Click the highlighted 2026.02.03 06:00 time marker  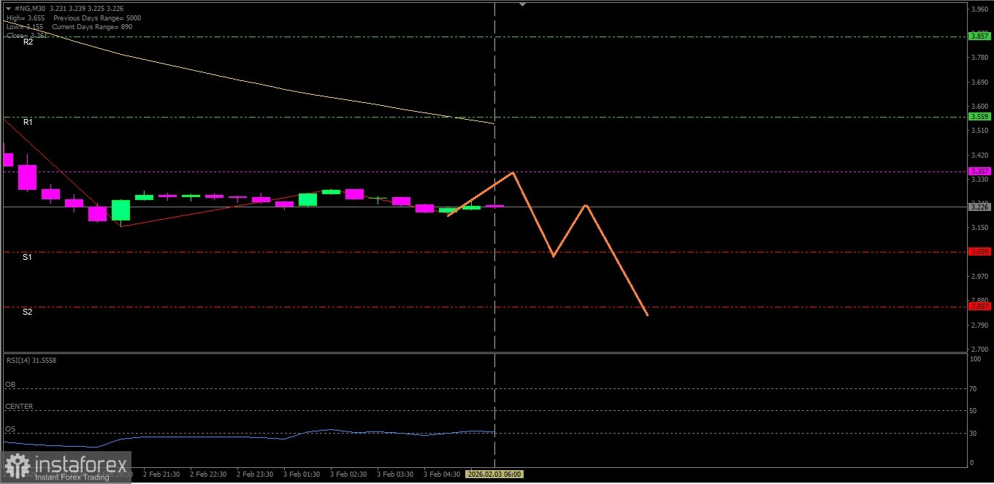coord(494,474)
